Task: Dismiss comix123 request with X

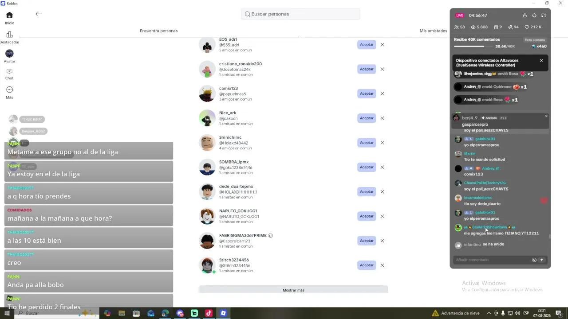Action: click(x=382, y=93)
